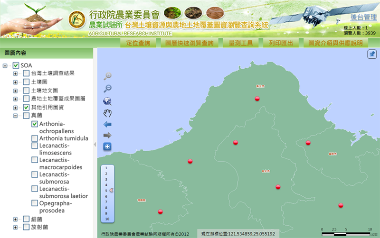Select the zoom out magnifier tool
380x238 pixels.
[x=107, y=89]
